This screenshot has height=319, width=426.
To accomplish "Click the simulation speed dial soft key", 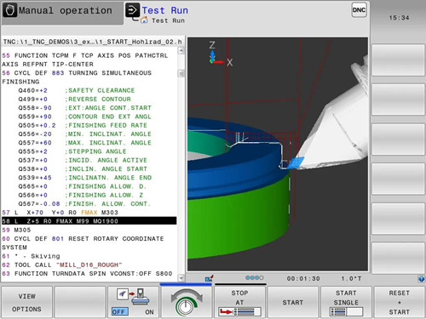I will coord(187,302).
